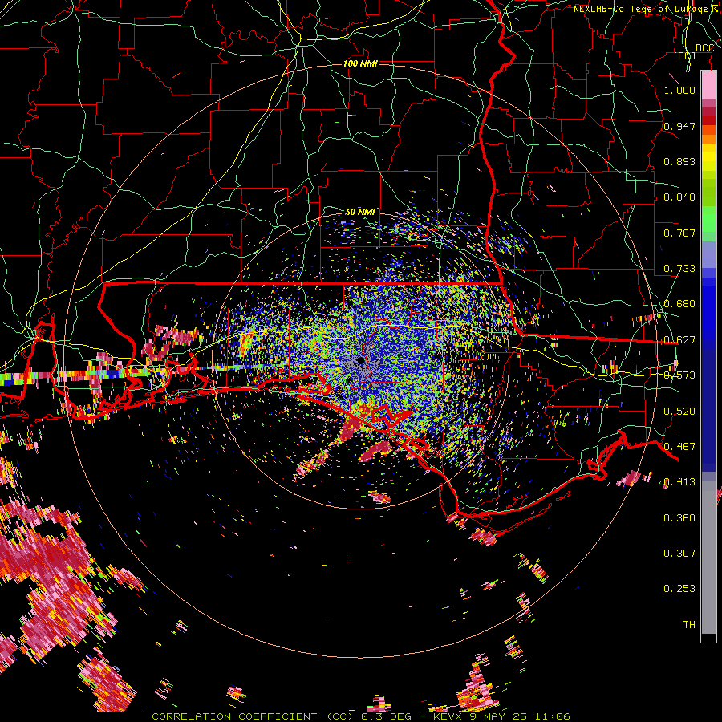Pick the pink band atop the color bar

pos(708,86)
